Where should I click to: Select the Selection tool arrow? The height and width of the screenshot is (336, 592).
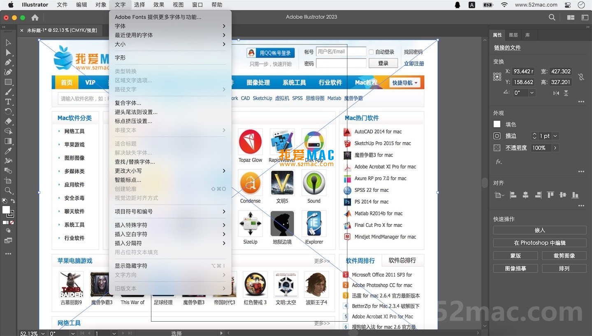pyautogui.click(x=8, y=43)
